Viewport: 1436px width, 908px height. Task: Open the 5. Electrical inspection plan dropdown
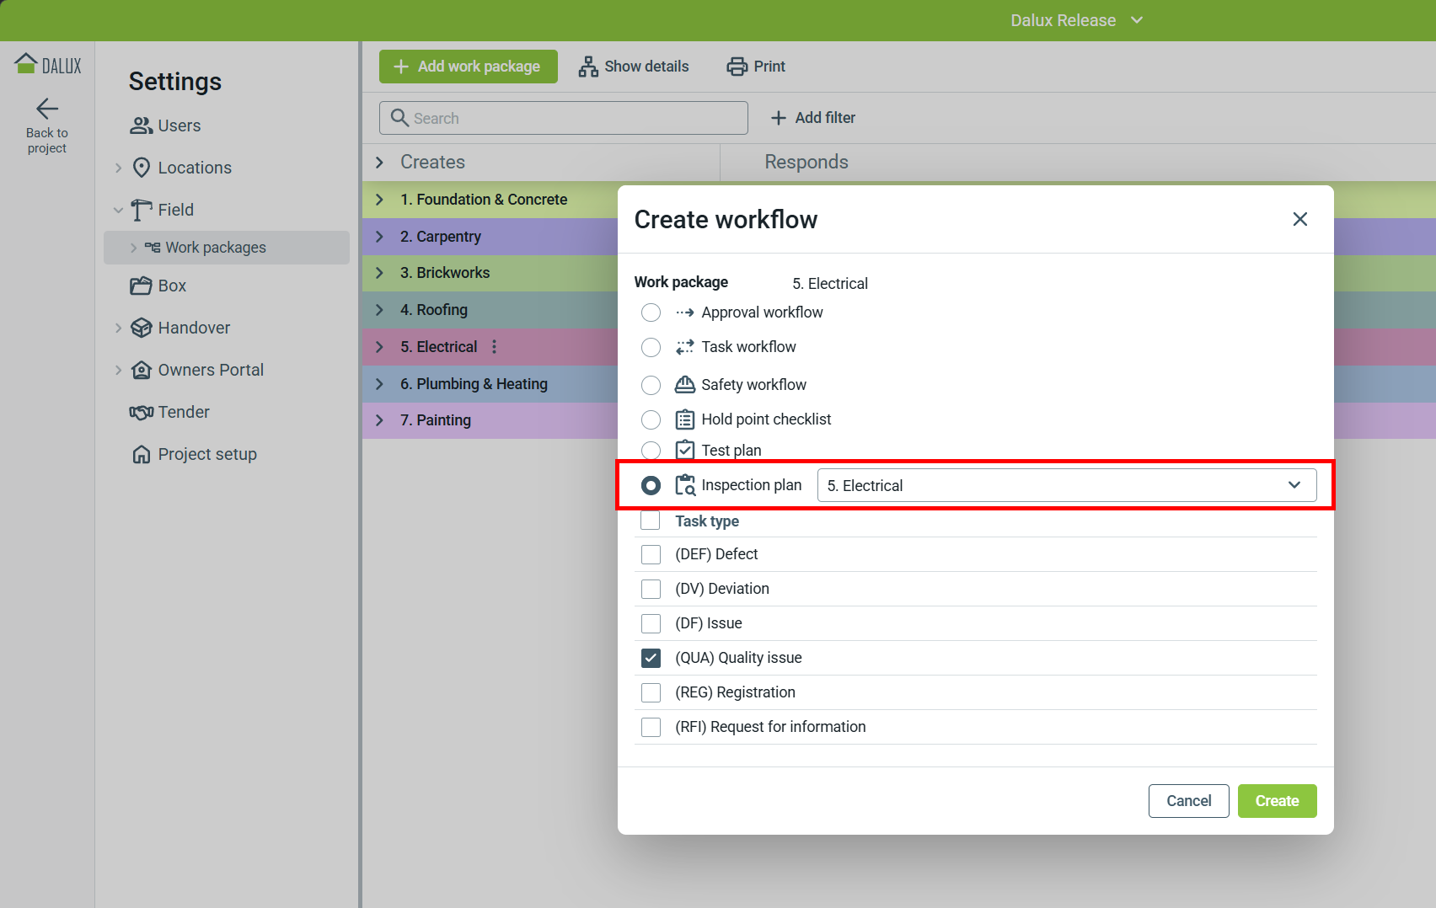tap(1066, 485)
